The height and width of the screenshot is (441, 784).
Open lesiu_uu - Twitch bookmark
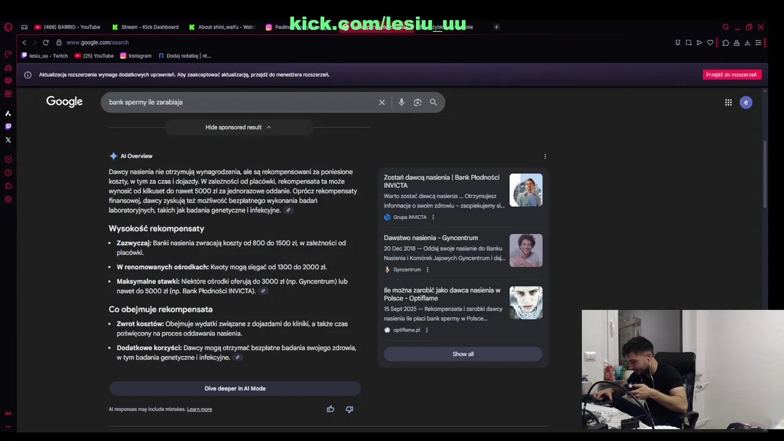click(45, 56)
